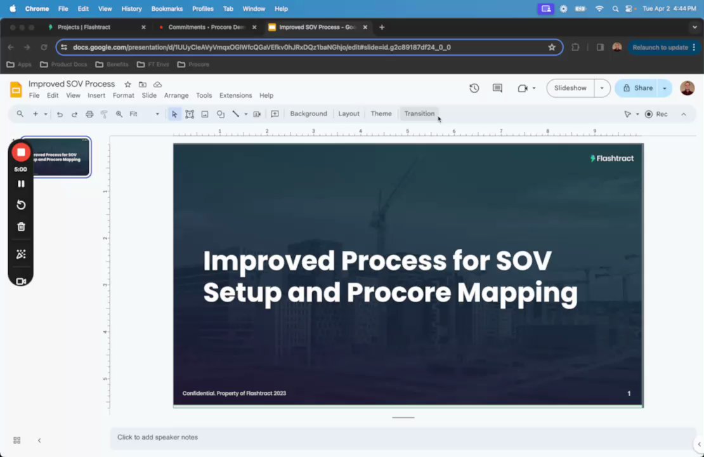Image resolution: width=704 pixels, height=457 pixels.
Task: Start recording with Rec button
Action: click(656, 114)
